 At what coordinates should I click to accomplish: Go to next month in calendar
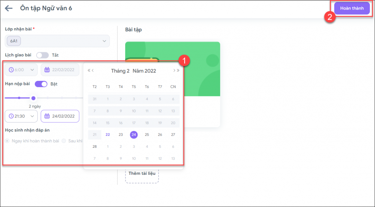pyautogui.click(x=174, y=71)
